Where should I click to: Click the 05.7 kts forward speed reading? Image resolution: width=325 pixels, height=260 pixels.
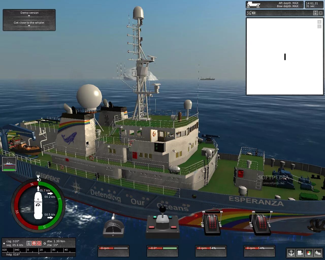point(45,190)
